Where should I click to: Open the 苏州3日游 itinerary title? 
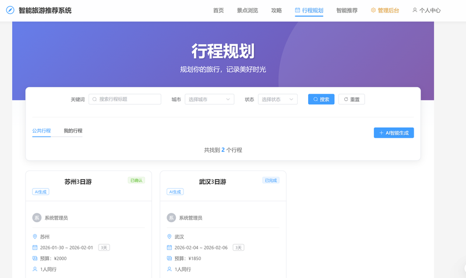[x=78, y=181]
